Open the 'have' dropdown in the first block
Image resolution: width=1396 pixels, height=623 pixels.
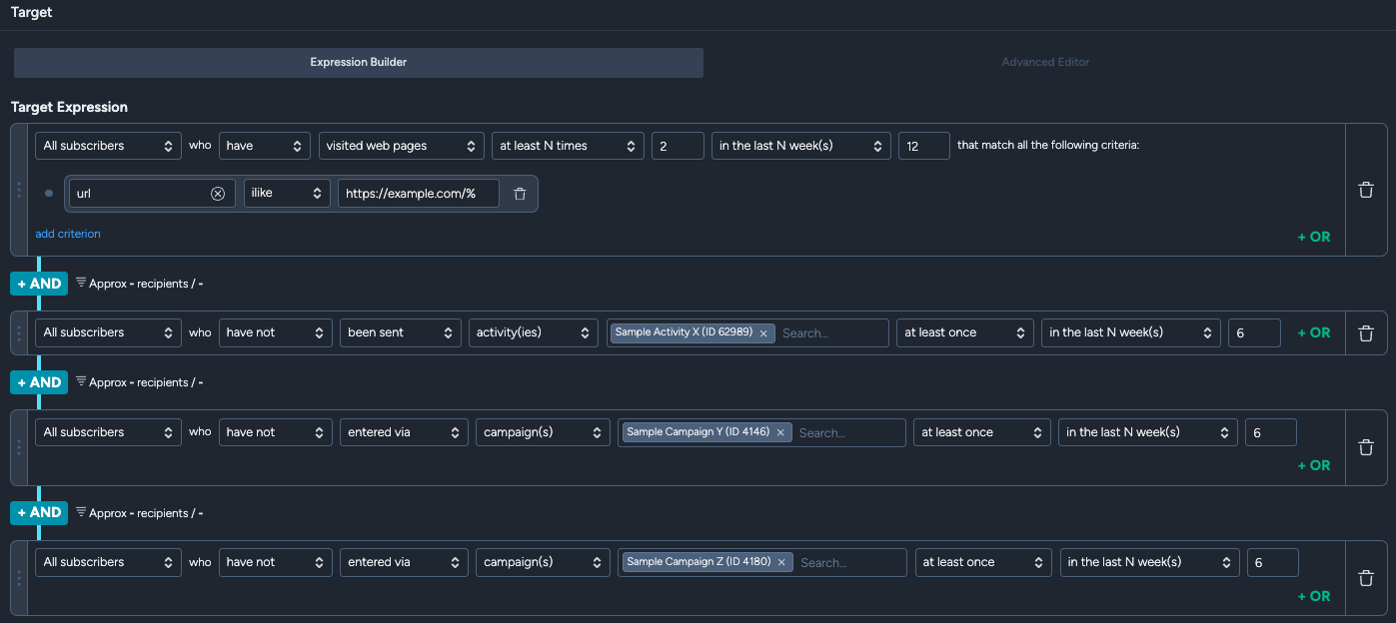265,146
